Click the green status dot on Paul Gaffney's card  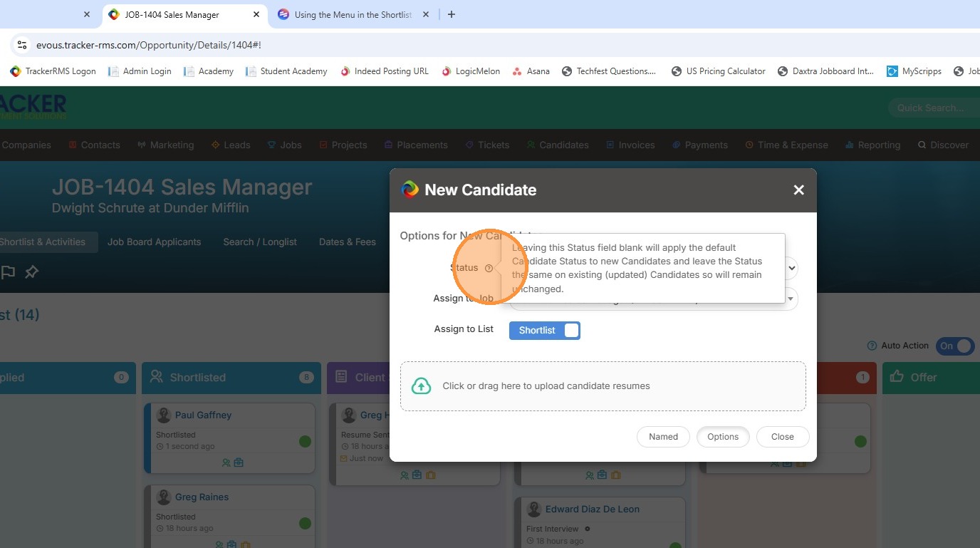tap(305, 442)
